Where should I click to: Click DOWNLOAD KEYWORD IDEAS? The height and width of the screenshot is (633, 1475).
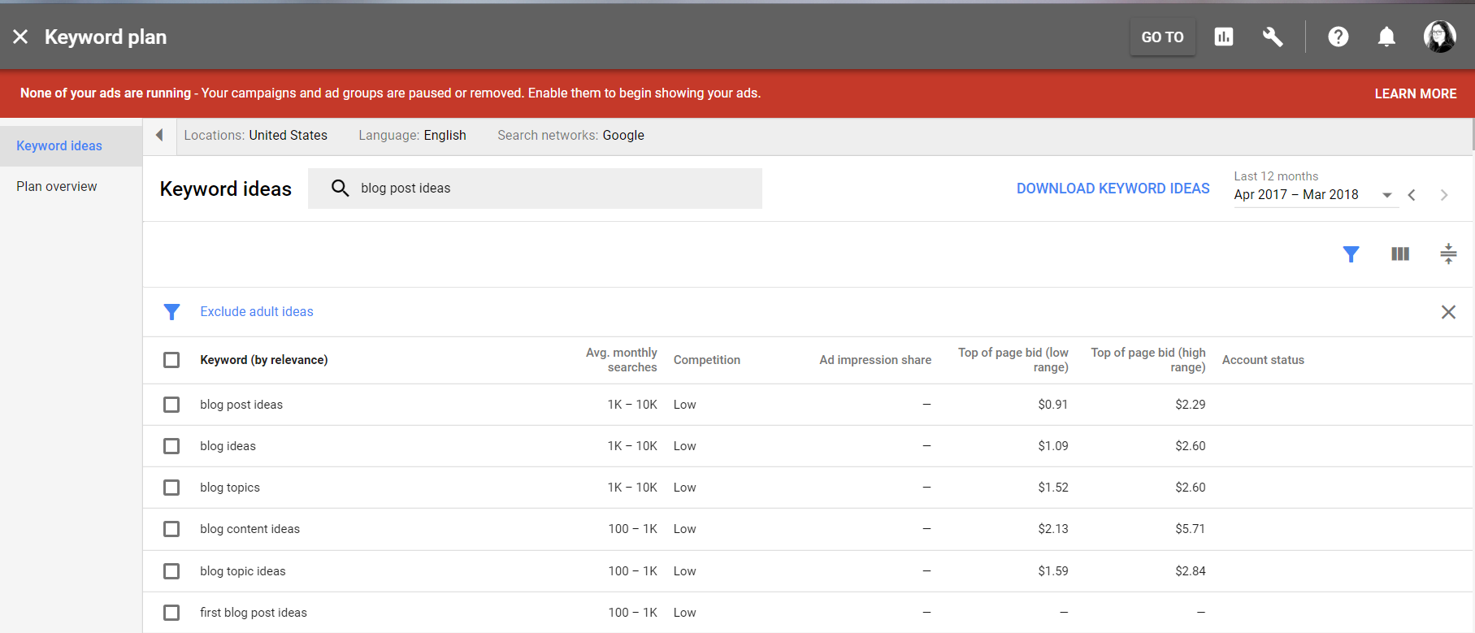(1113, 189)
